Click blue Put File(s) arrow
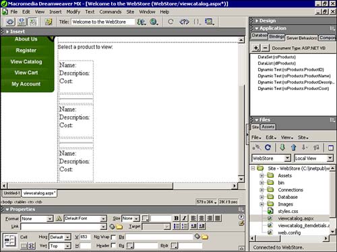The image size is (337, 252). pyautogui.click(x=293, y=147)
